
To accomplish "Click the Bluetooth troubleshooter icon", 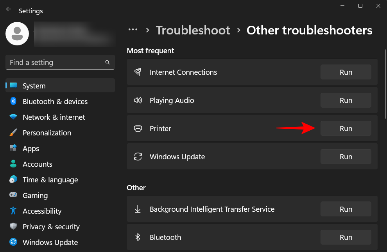I will click(x=138, y=237).
